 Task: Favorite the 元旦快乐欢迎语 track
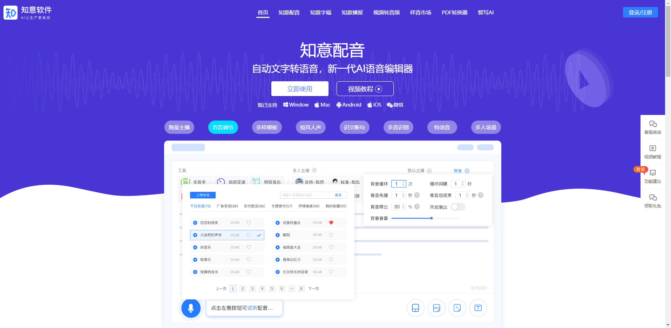tap(331, 272)
